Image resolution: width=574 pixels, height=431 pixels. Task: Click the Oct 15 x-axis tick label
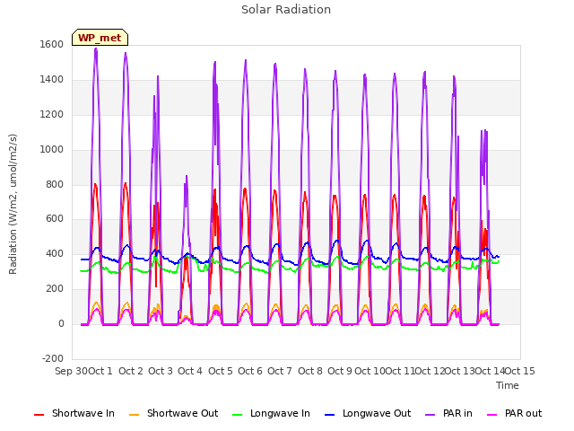[x=520, y=371]
